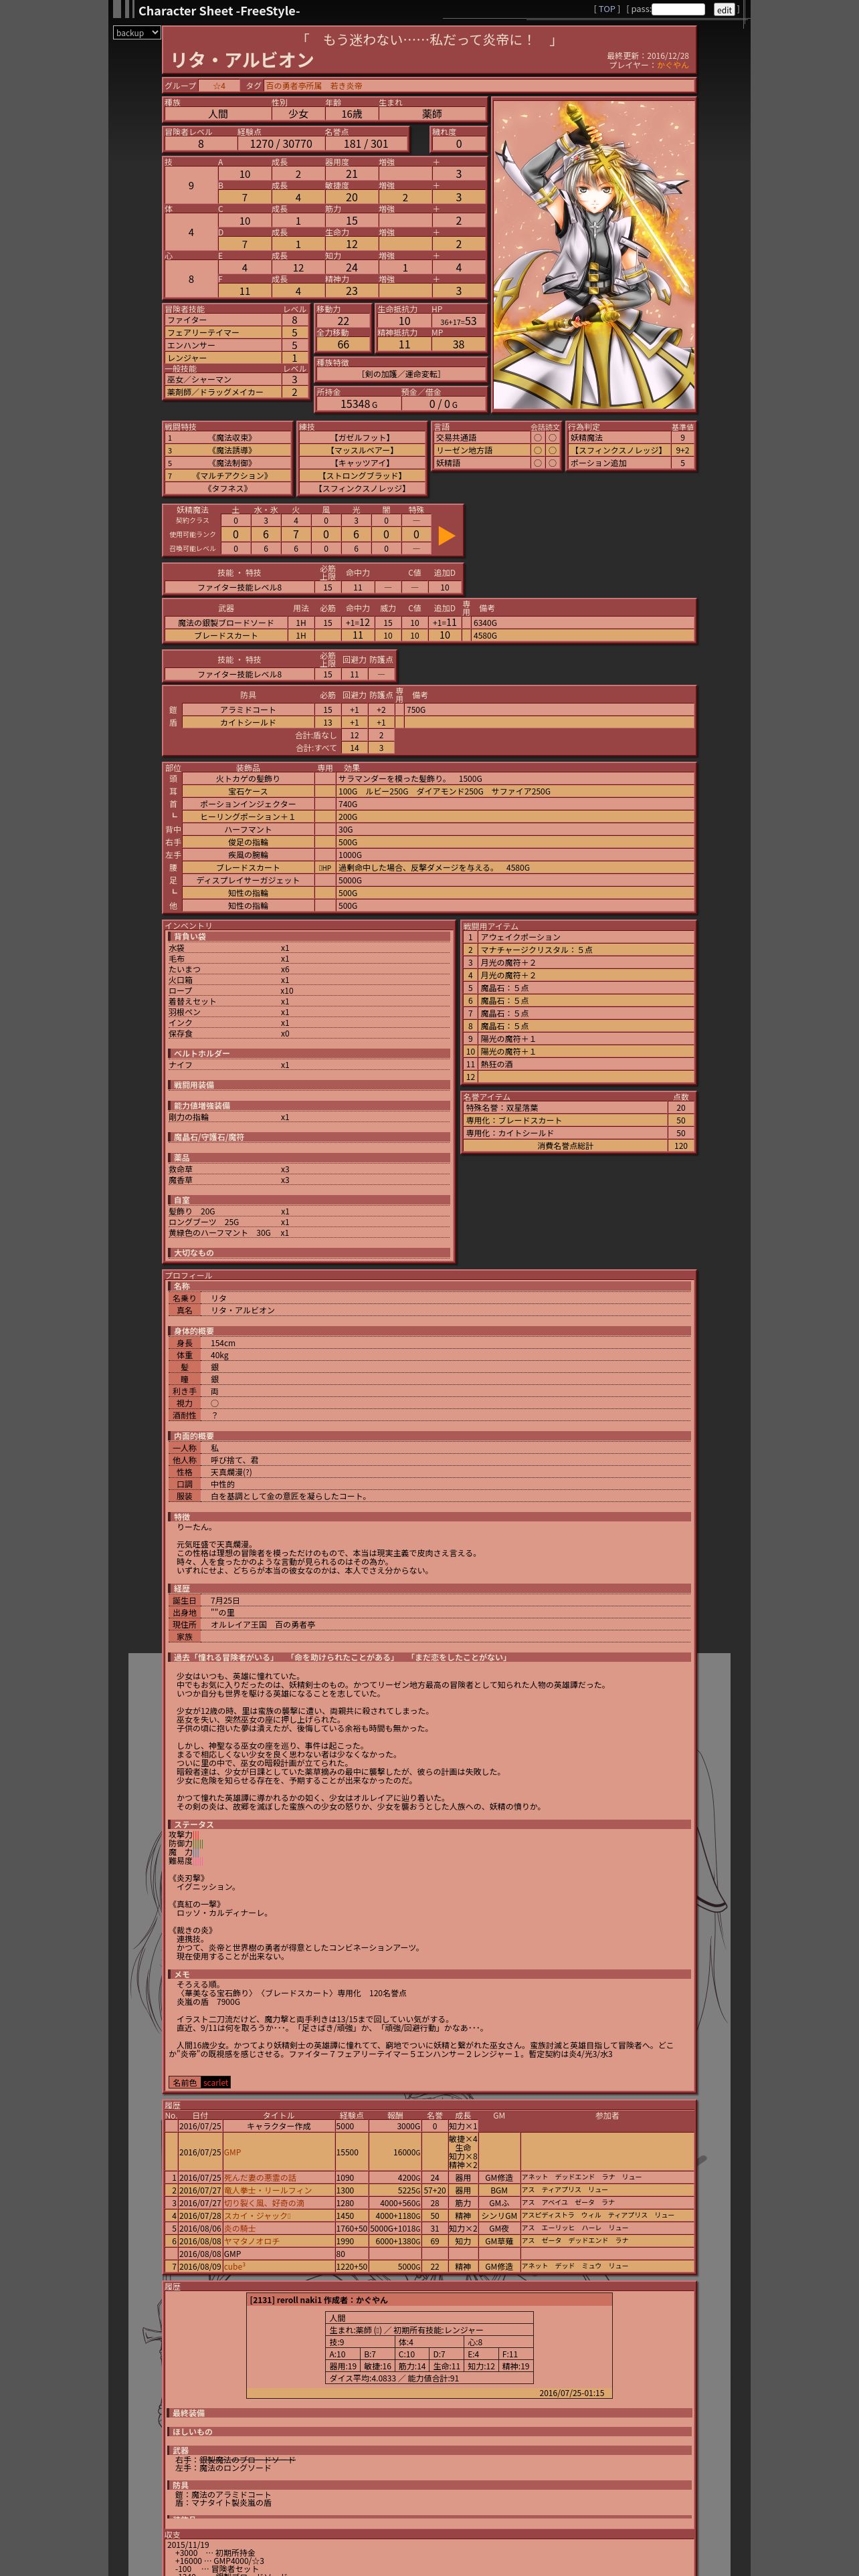859x2576 pixels.
Task: Click アウェイクポーション battle item
Action: pos(578,937)
